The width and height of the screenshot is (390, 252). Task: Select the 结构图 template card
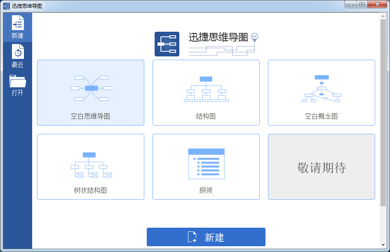tap(206, 92)
